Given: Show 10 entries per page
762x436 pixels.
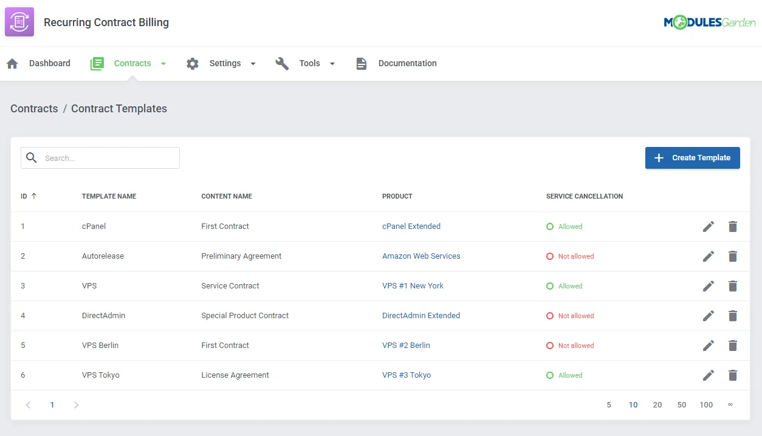Looking at the screenshot, I should [633, 405].
